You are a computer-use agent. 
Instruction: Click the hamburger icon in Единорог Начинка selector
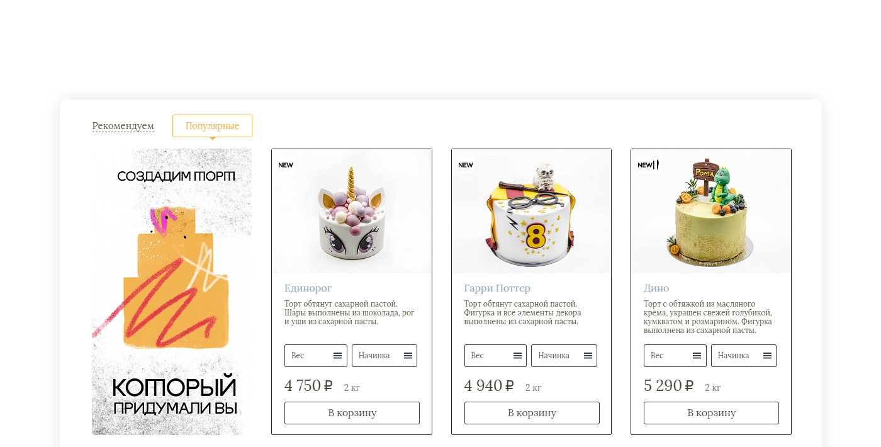(408, 356)
